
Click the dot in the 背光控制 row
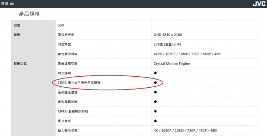[155, 73]
